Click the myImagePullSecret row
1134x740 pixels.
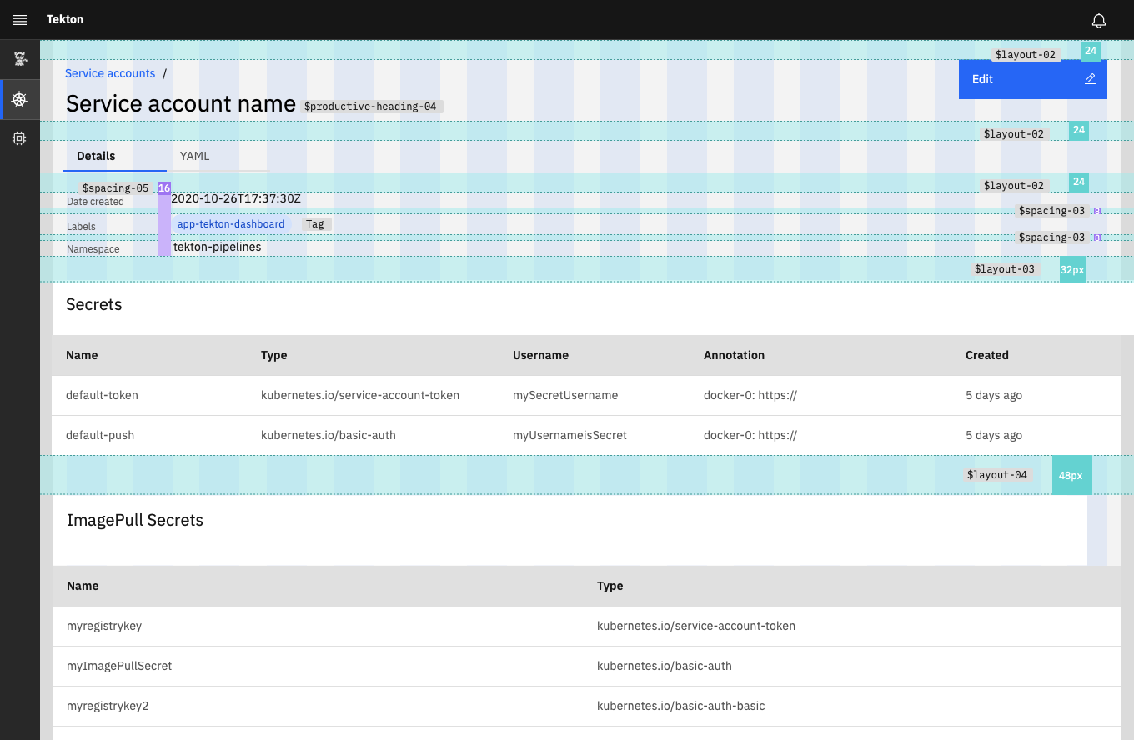[x=118, y=666]
